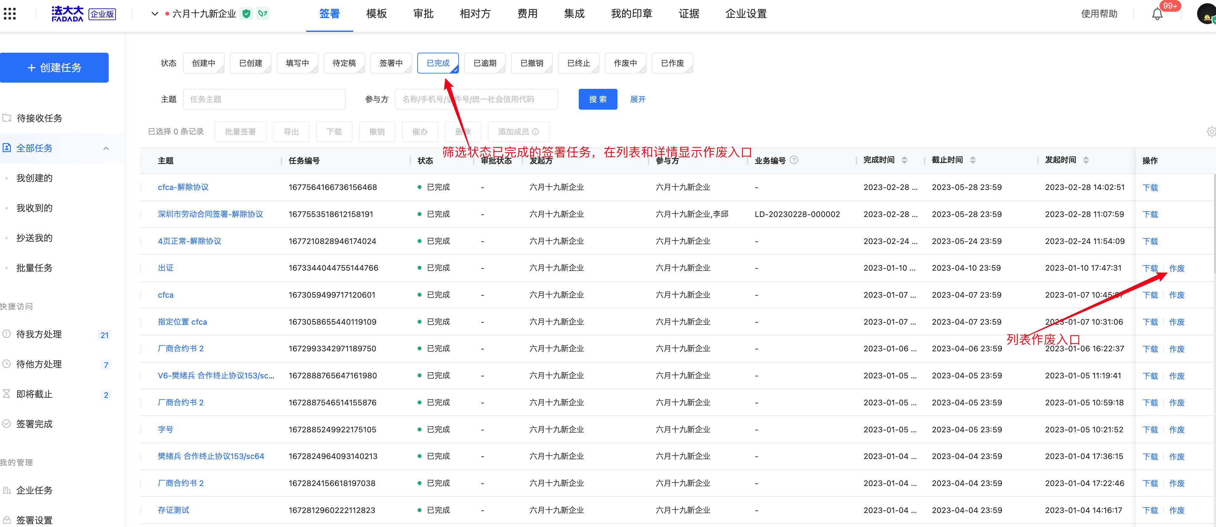Image resolution: width=1216 pixels, height=527 pixels.
Task: Click the 业务编号 help question icon
Action: [x=794, y=160]
